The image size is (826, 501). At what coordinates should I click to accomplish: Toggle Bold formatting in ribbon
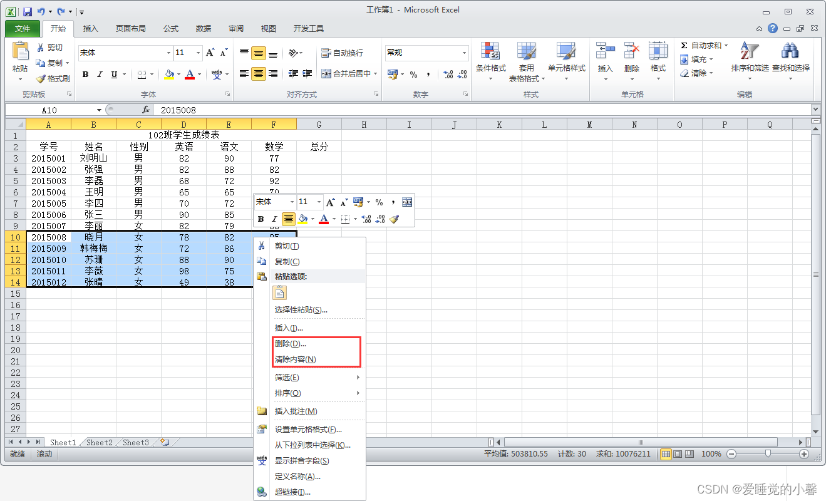(x=85, y=75)
